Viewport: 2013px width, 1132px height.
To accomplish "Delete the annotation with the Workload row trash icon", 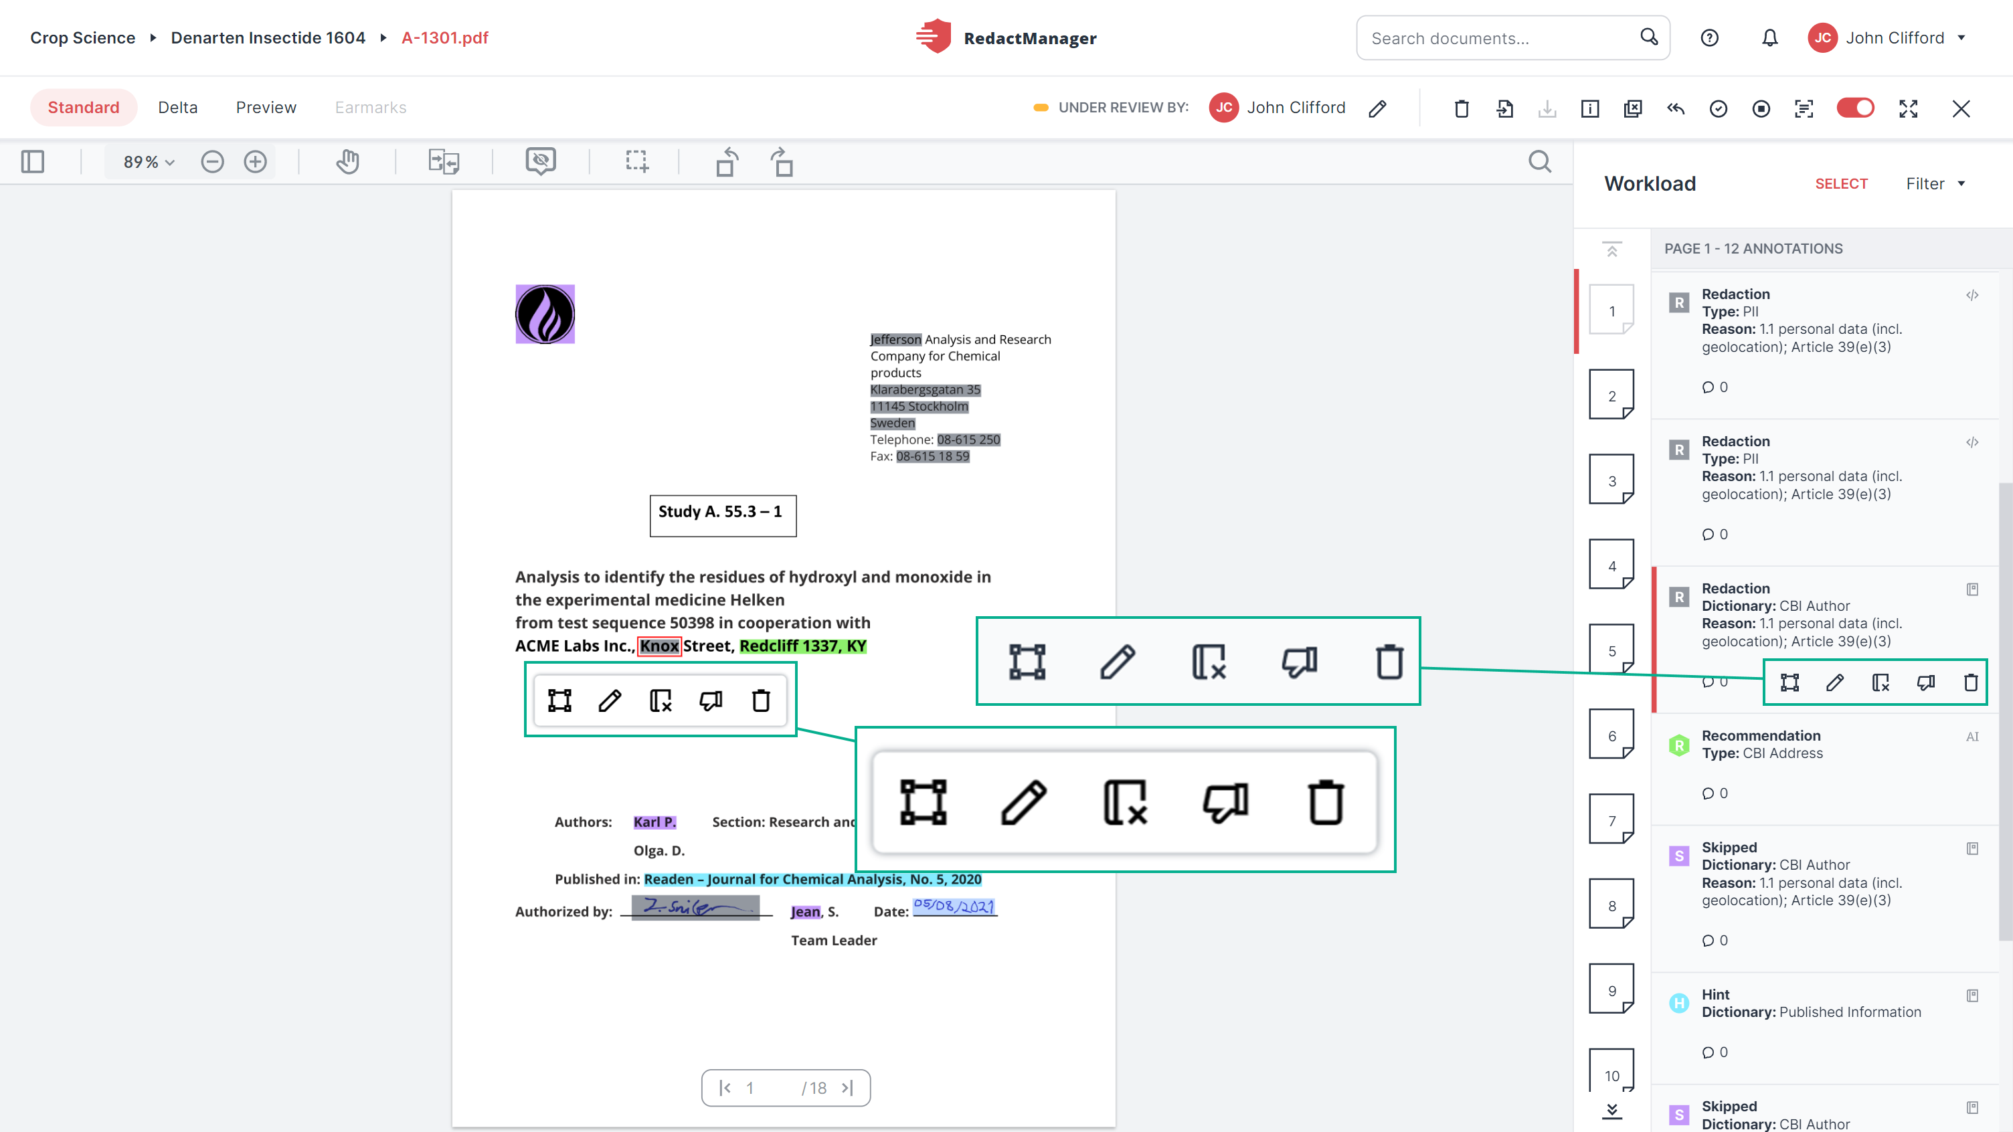I will coord(1971,683).
